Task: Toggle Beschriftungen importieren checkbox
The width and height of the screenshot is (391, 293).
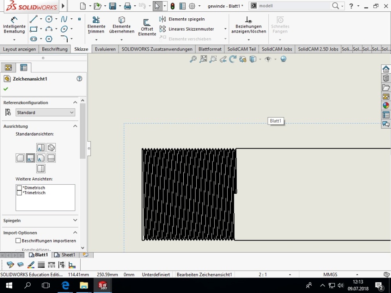Action: pyautogui.click(x=18, y=241)
